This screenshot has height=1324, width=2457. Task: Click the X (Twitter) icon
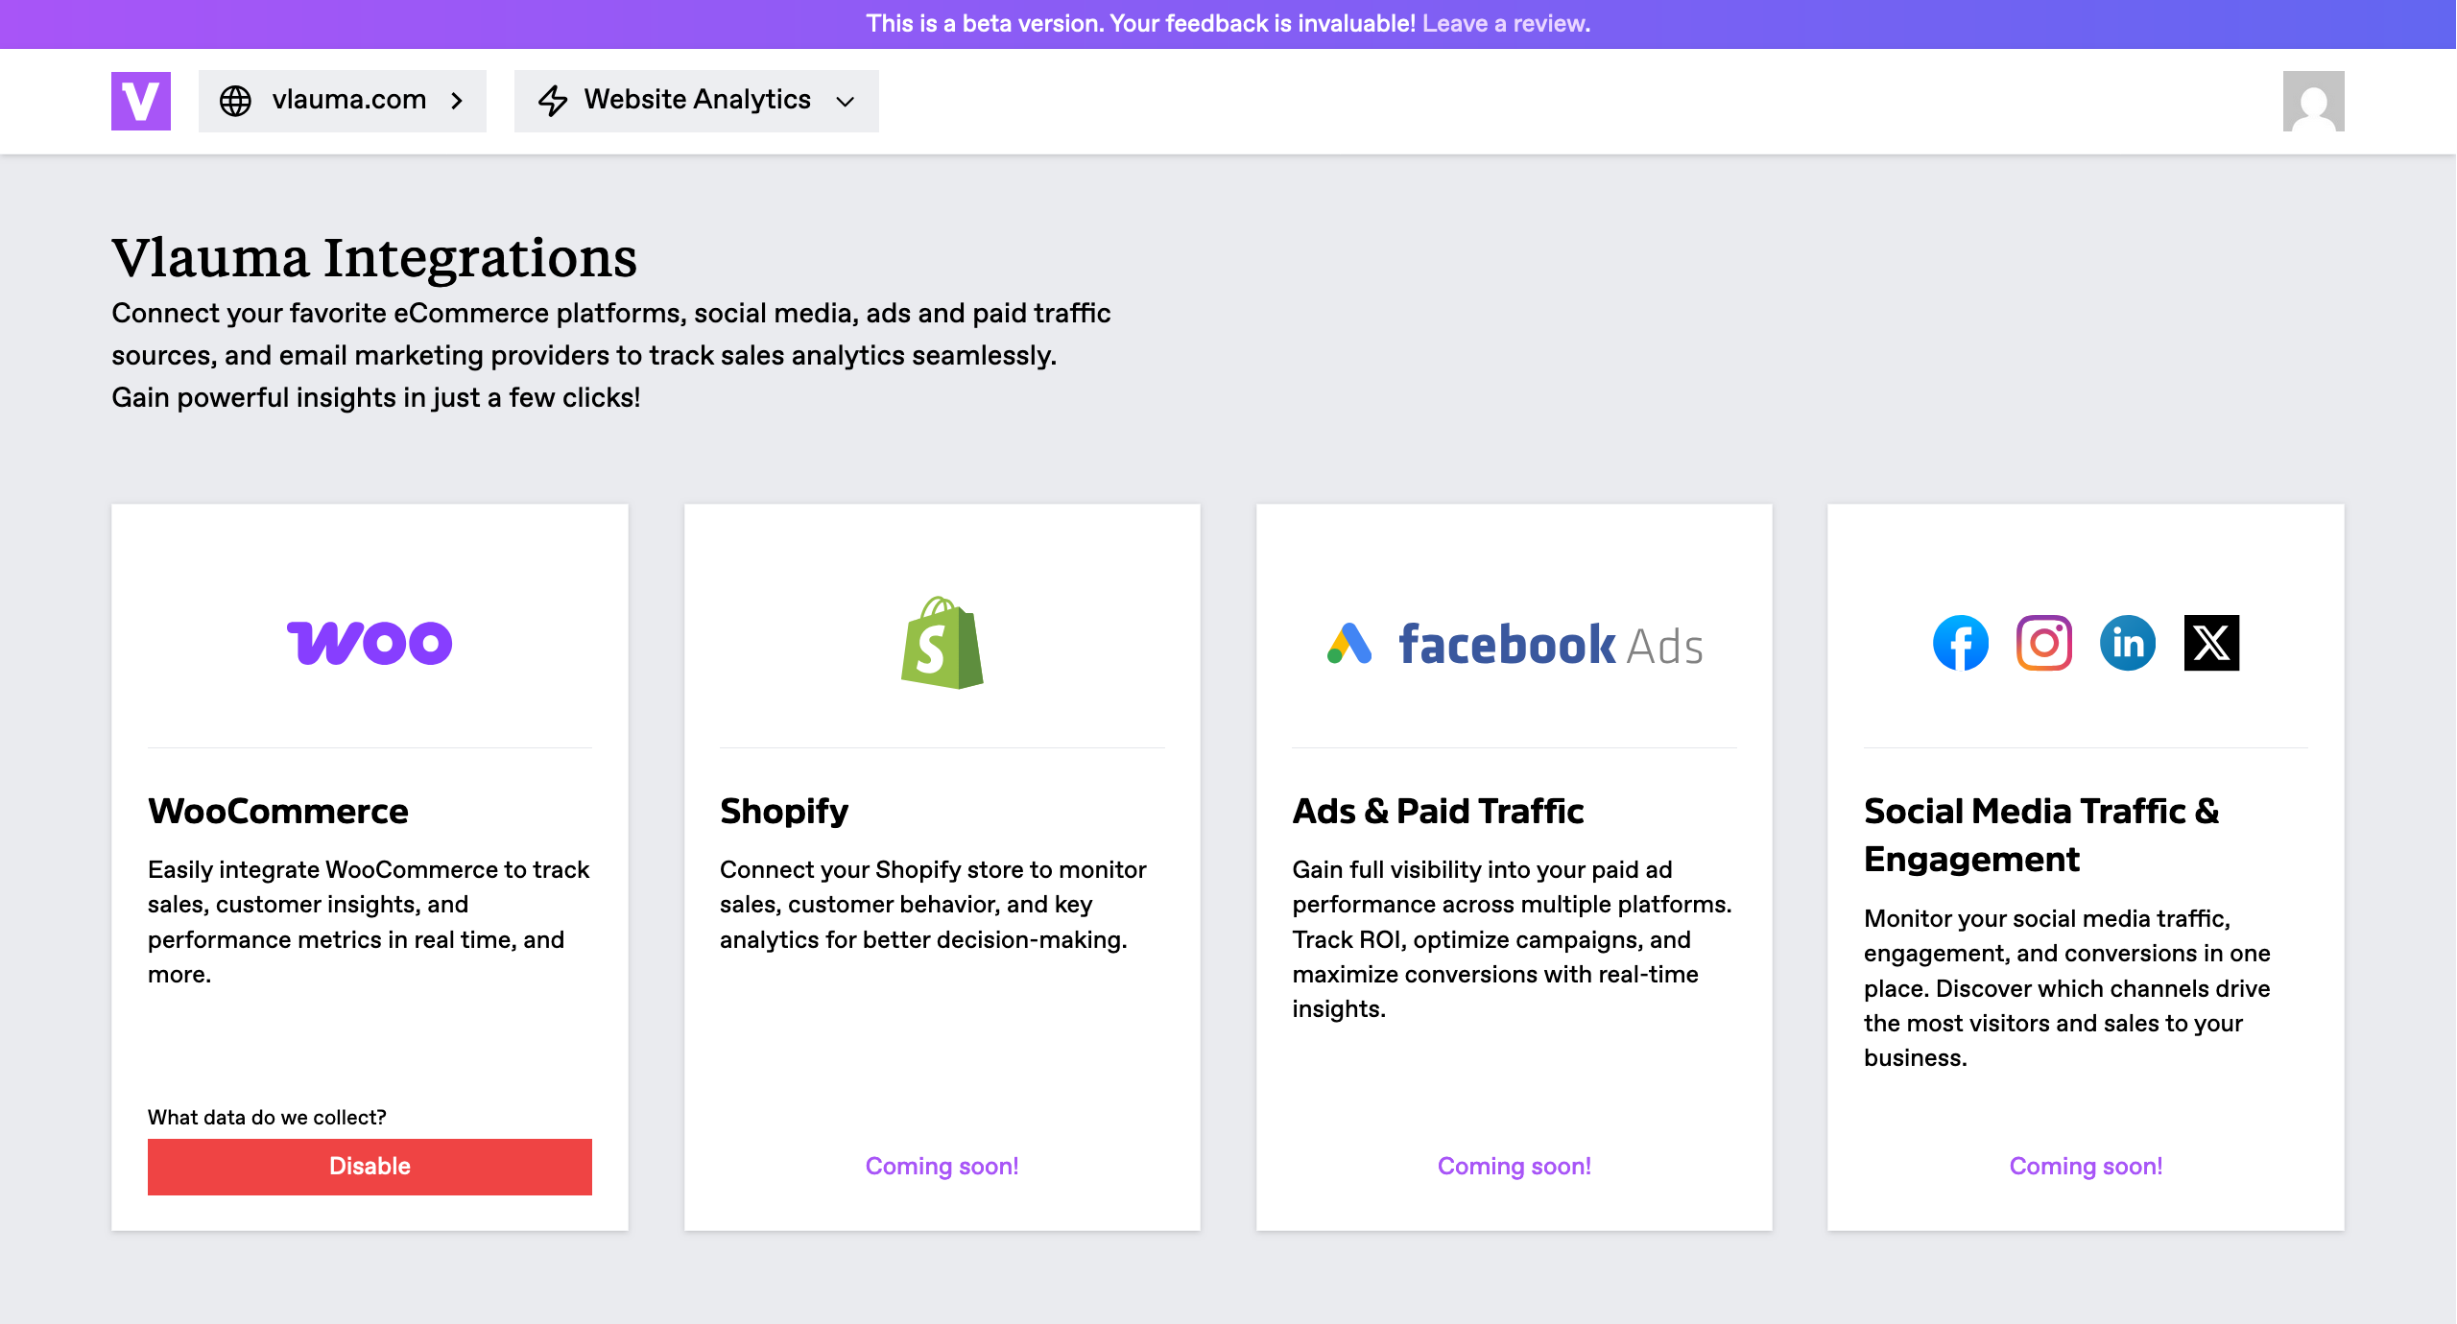coord(2211,643)
